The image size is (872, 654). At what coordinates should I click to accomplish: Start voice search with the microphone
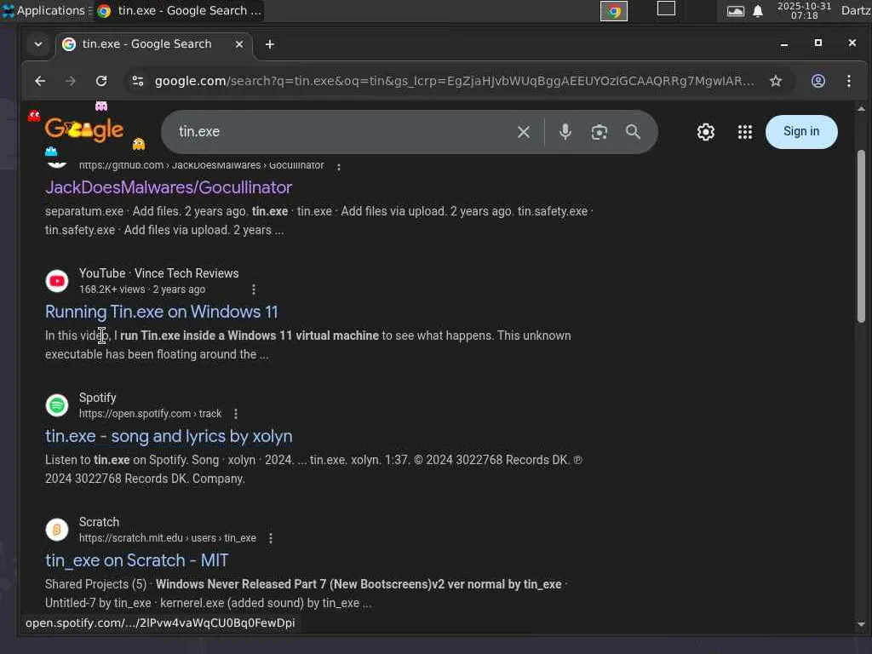pyautogui.click(x=565, y=132)
